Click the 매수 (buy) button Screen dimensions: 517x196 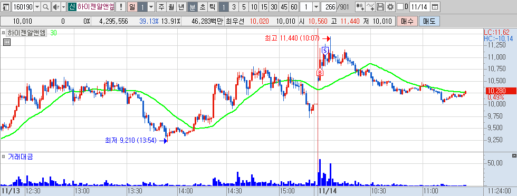point(407,22)
